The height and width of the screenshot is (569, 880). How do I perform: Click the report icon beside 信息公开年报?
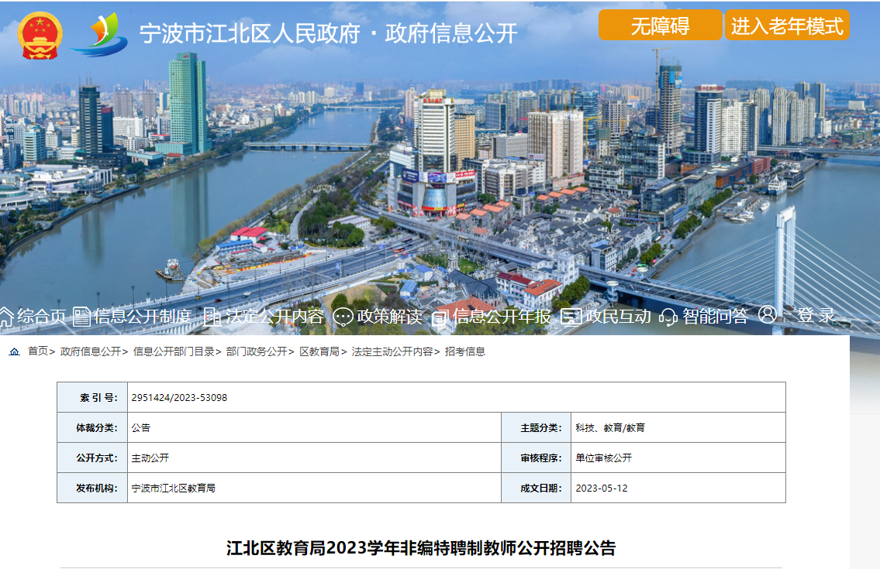coord(440,318)
